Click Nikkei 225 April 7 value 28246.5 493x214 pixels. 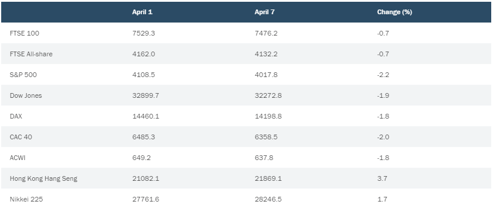pos(268,199)
